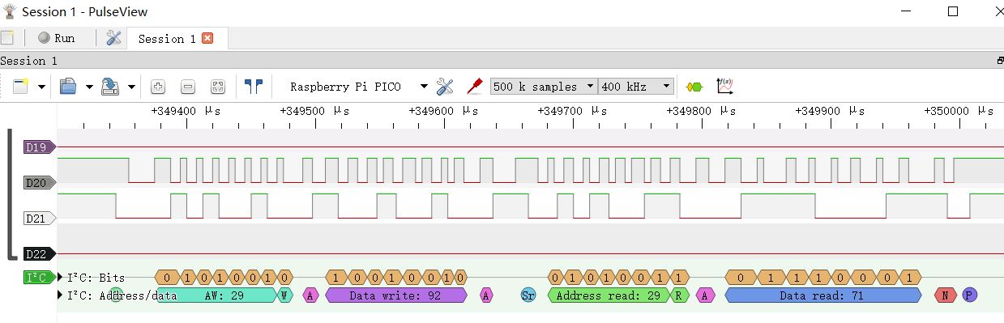The height and width of the screenshot is (323, 1004).
Task: Click the W write-bit annotation
Action: pos(284,295)
